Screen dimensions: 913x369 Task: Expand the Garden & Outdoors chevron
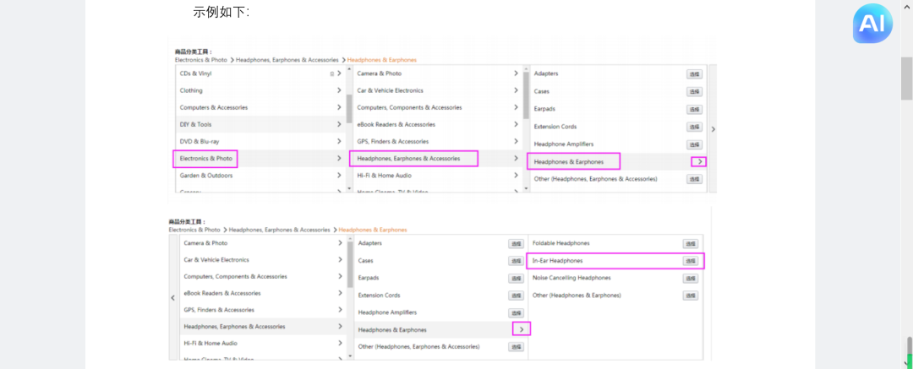pyautogui.click(x=339, y=176)
